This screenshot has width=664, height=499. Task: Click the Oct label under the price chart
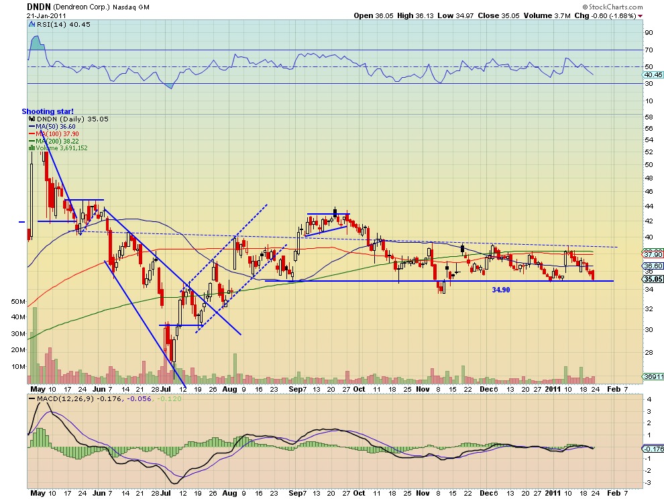(359, 389)
